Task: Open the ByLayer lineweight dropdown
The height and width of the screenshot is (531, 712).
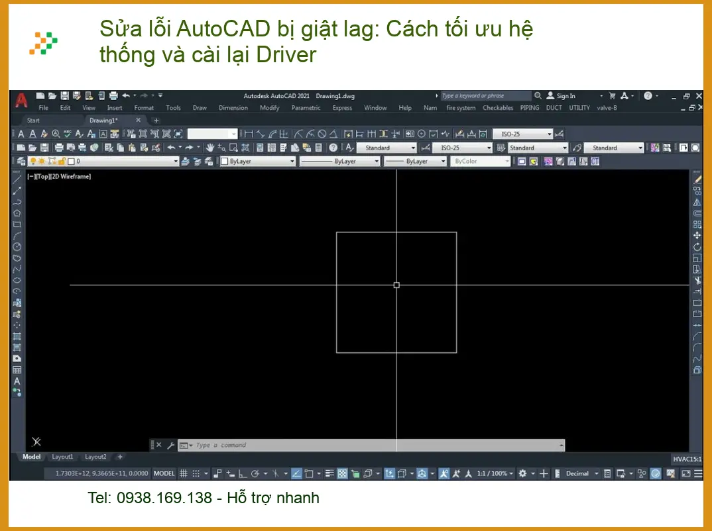Action: pyautogui.click(x=415, y=161)
